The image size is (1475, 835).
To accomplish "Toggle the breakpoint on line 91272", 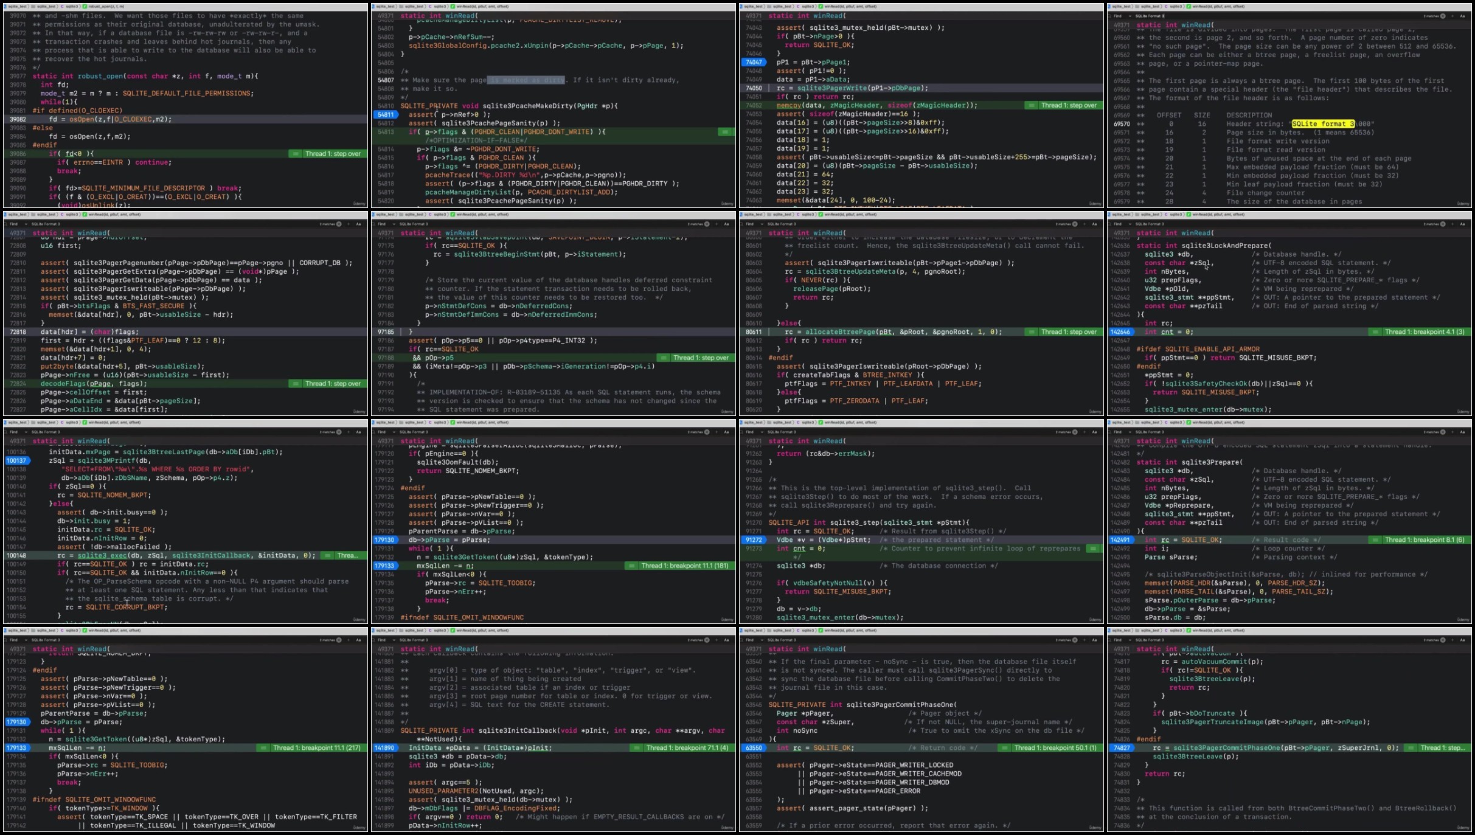I will coord(753,540).
